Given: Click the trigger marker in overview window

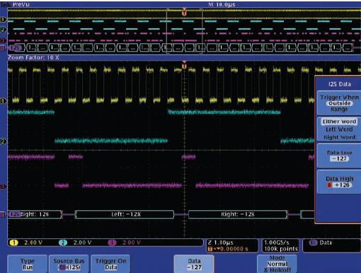Looking at the screenshot, I should click(x=184, y=12).
